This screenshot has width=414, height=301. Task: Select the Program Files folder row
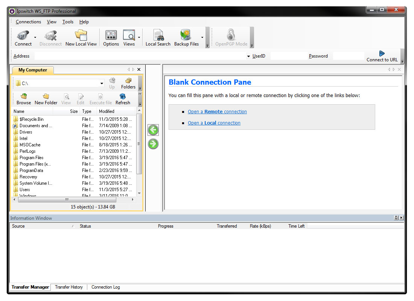click(x=73, y=158)
